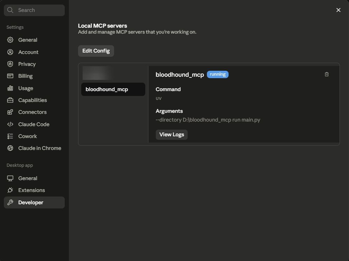The image size is (349, 261).
Task: Open Privacy settings
Action: coord(34,64)
